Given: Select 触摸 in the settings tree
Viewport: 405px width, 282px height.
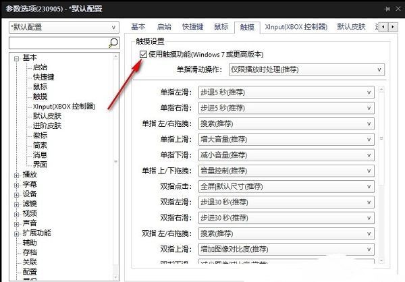Looking at the screenshot, I should (x=40, y=96).
